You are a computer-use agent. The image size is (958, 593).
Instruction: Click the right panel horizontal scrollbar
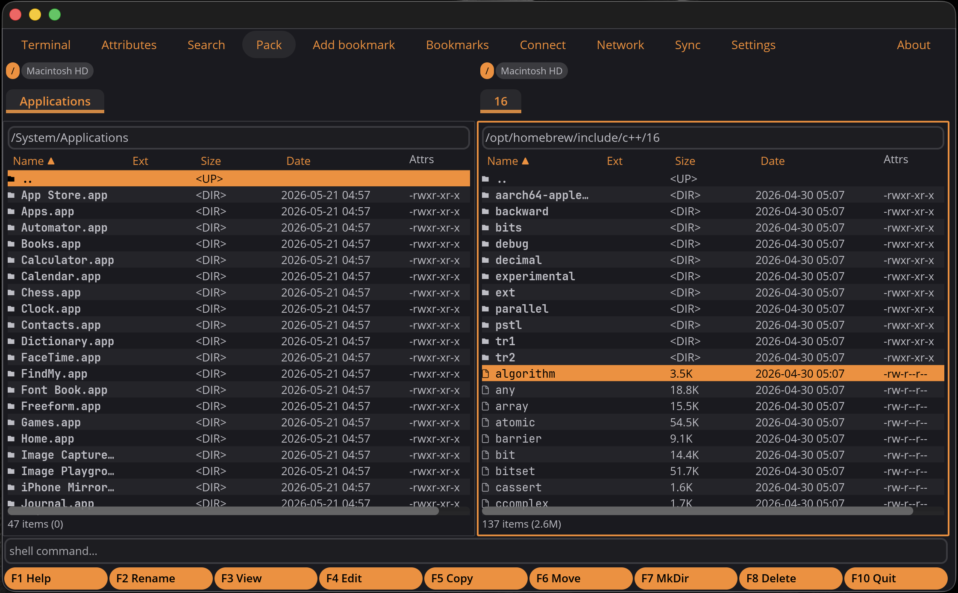[697, 511]
